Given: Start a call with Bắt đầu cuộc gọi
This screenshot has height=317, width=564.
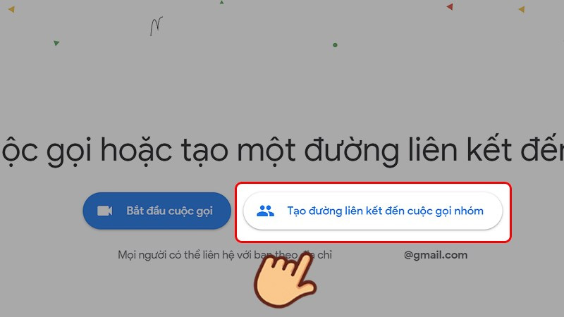Looking at the screenshot, I should (157, 211).
